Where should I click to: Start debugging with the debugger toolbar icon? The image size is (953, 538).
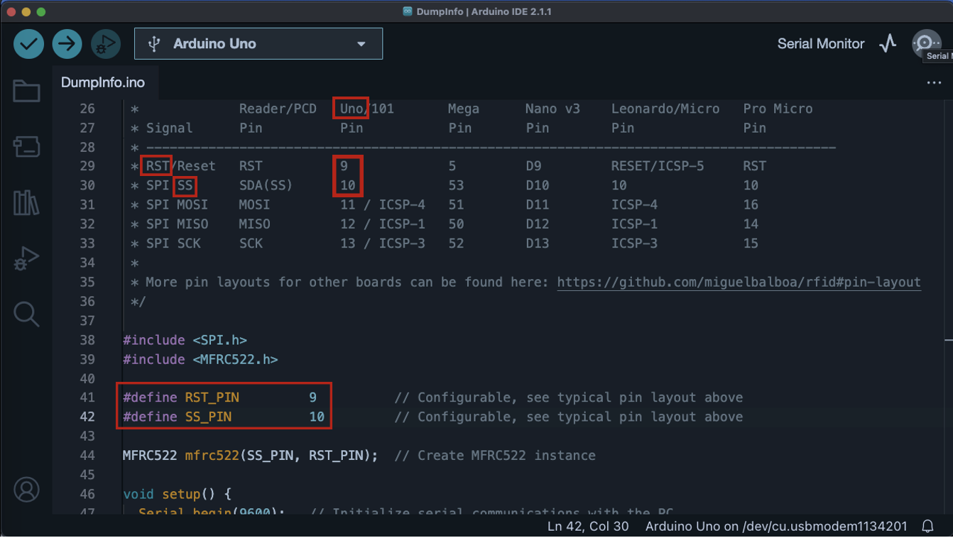[x=106, y=44]
